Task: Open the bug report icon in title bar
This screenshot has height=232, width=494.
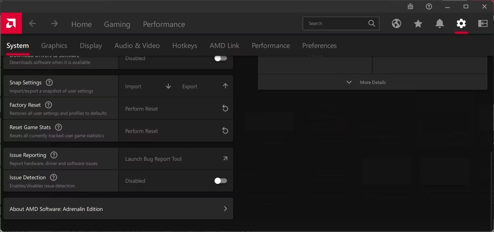Action: (410, 7)
